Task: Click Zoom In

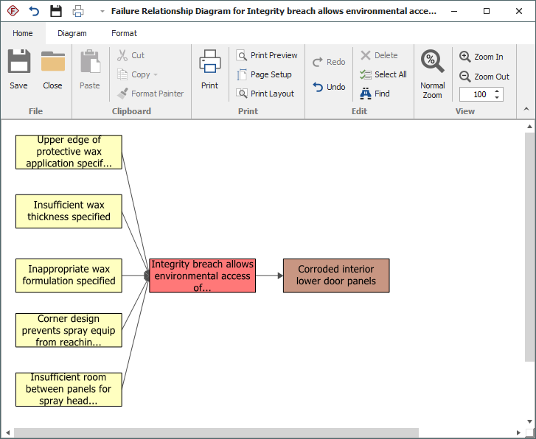Action: point(481,57)
